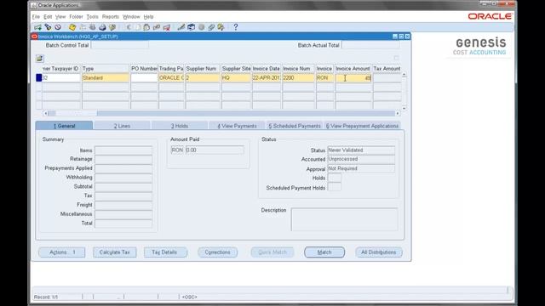
Task: Click the grid vertical scrollbar up arrow
Action: tap(404, 75)
